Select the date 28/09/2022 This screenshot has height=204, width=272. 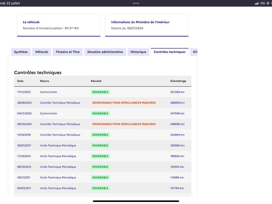pos(24,103)
